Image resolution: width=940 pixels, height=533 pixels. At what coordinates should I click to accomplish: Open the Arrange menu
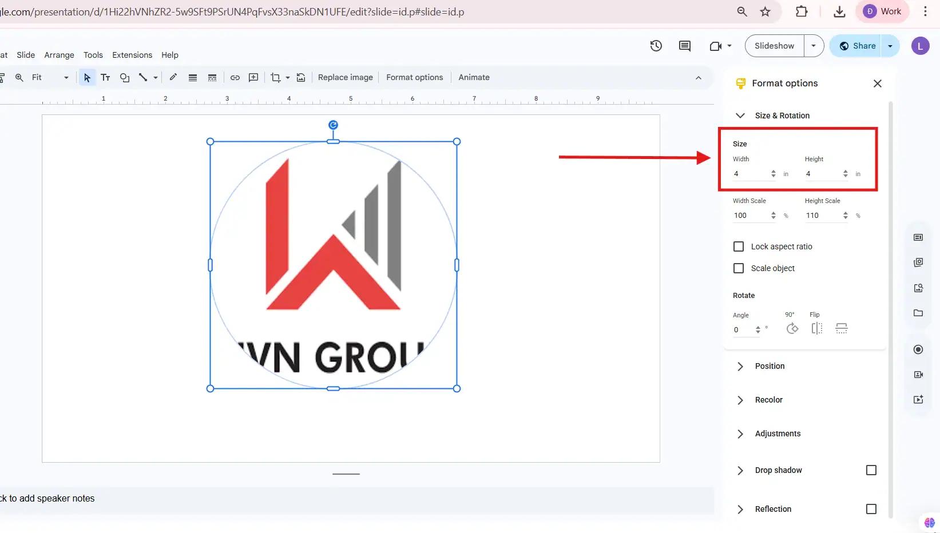click(x=59, y=55)
